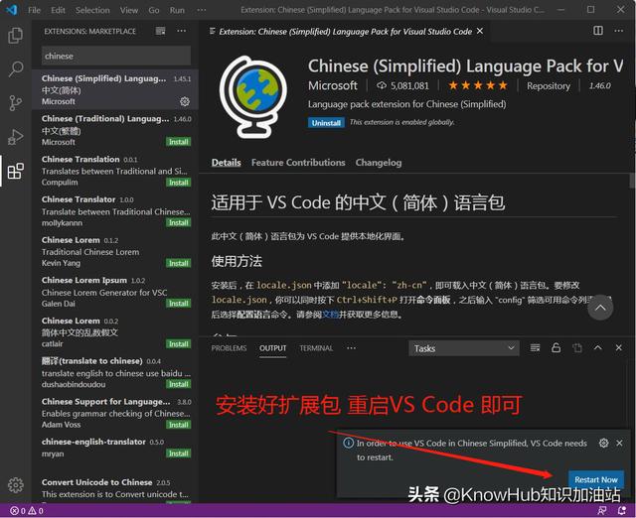Open the Search view in activity bar
This screenshot has width=636, height=518.
16,68
